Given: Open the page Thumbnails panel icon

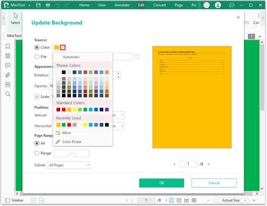Looking at the screenshot, I should 8,56.
